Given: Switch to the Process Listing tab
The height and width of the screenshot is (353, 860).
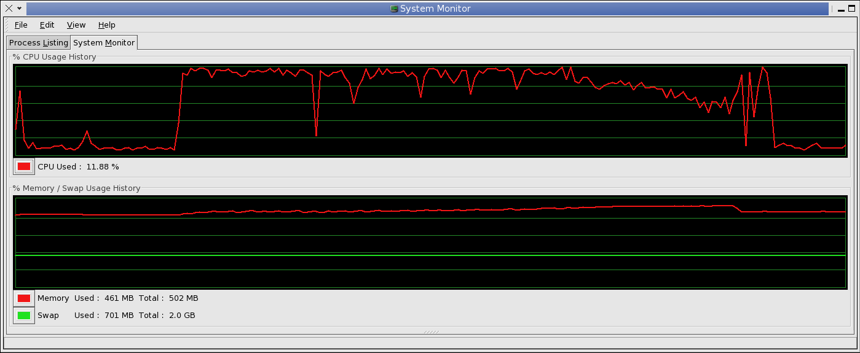Looking at the screenshot, I should coord(39,43).
